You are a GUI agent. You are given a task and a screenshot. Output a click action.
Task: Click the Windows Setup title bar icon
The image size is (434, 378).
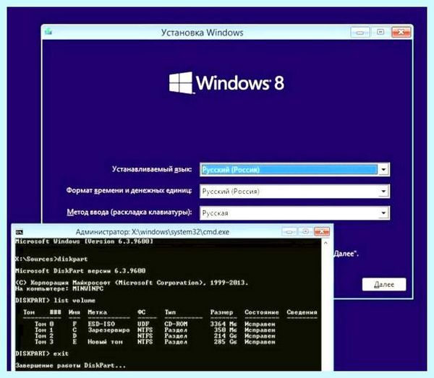[x=48, y=31]
